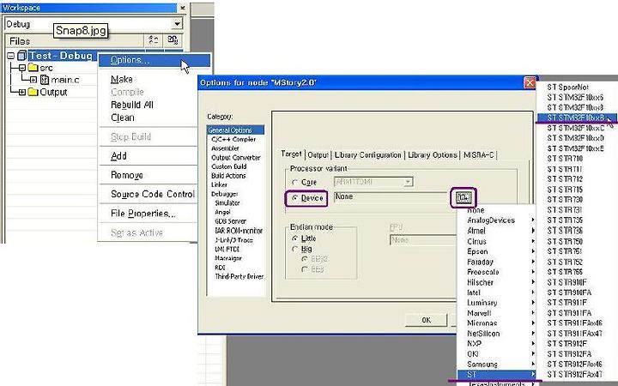Pick ST STM32F10xxE from device list
Viewport: 618px width, 386px height.
576,148
